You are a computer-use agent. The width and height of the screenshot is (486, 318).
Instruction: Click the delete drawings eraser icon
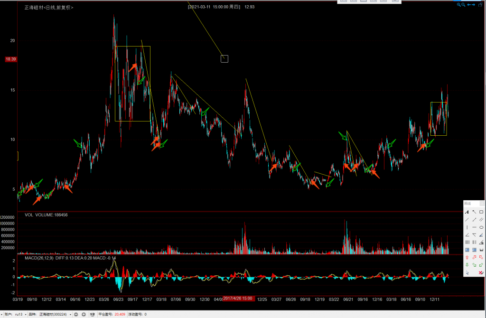tap(481, 272)
